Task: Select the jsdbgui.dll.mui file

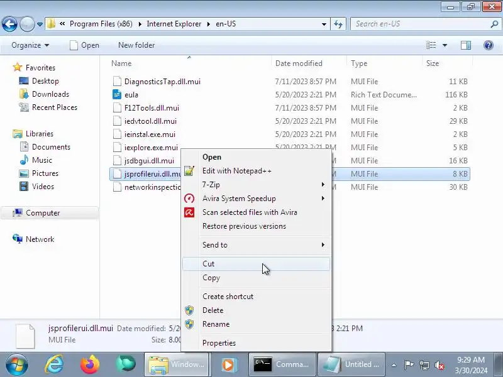Action: [x=149, y=161]
